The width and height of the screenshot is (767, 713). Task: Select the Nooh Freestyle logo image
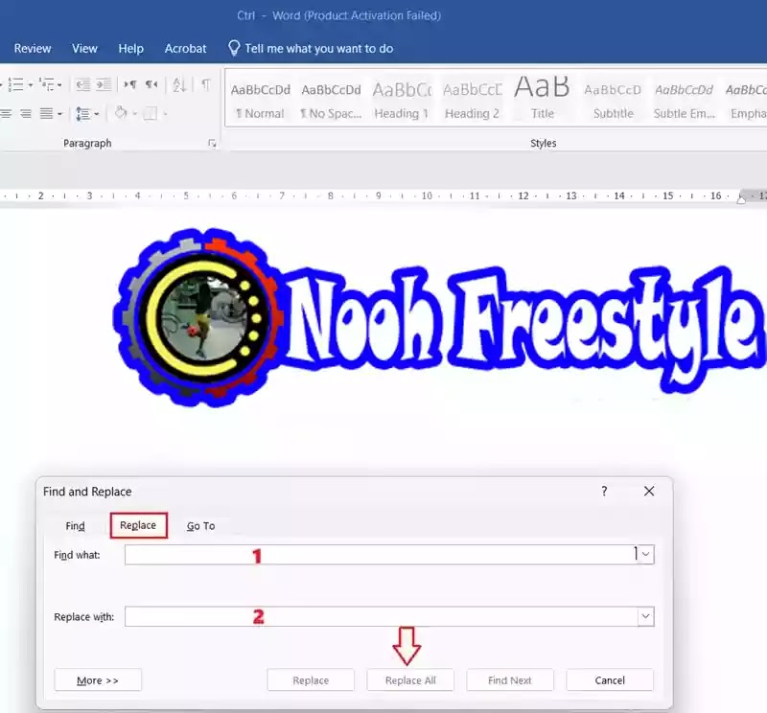[x=438, y=318]
